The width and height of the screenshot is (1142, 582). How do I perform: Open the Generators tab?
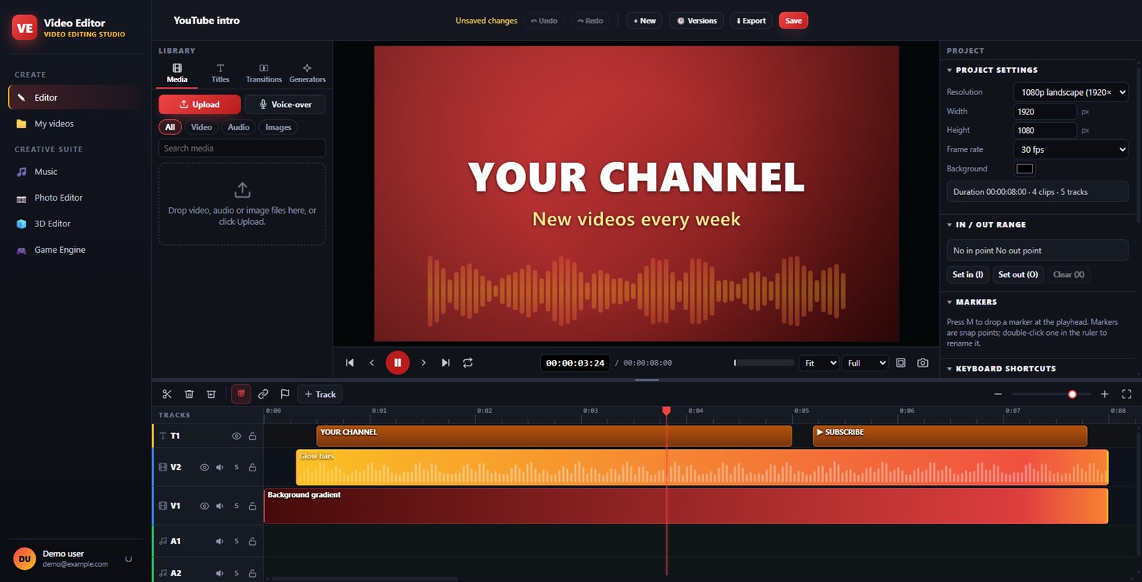(308, 74)
